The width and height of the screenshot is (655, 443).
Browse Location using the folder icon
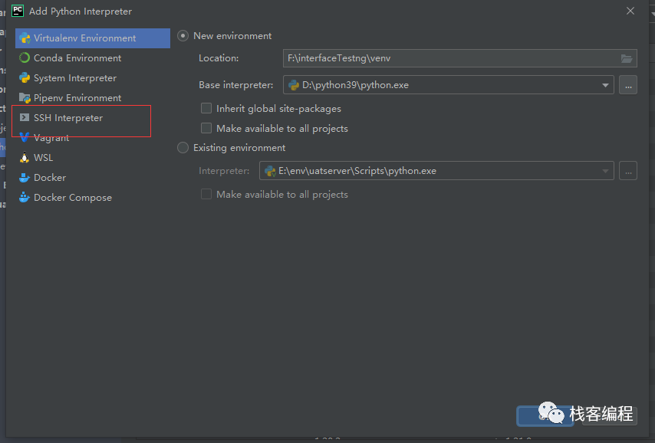click(627, 58)
